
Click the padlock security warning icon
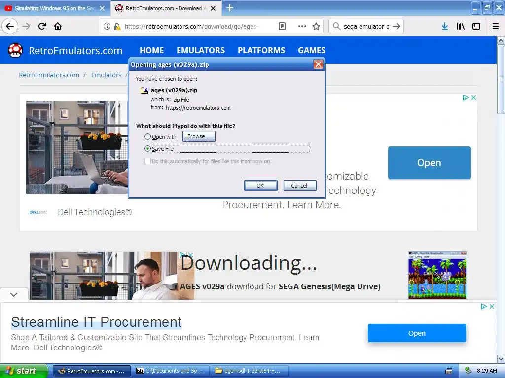click(x=117, y=26)
